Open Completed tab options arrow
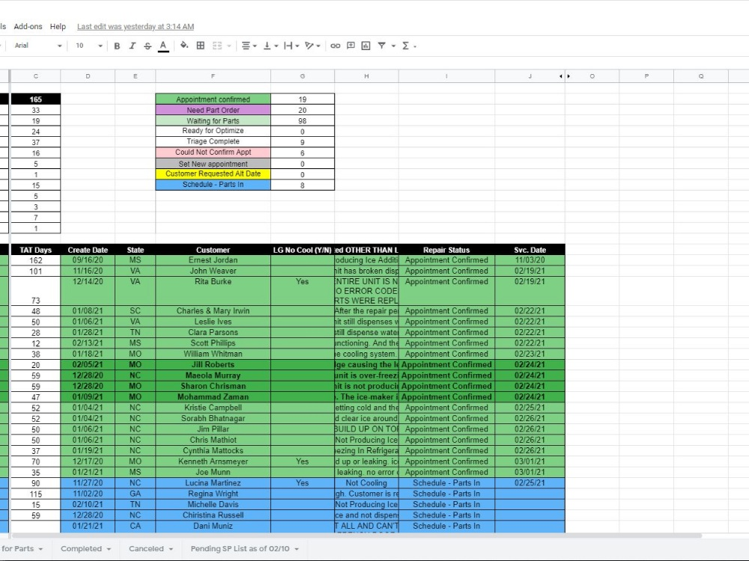The height and width of the screenshot is (561, 749). coord(109,549)
